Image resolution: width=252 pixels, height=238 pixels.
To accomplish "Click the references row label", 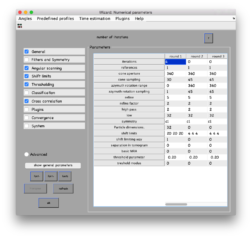I will coord(129,68).
